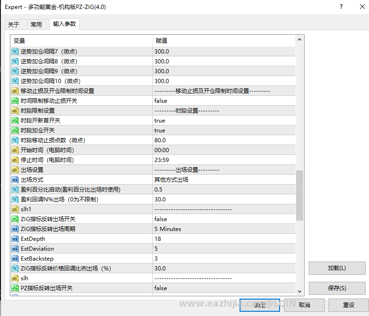Click the 保存(S) button

[337, 288]
